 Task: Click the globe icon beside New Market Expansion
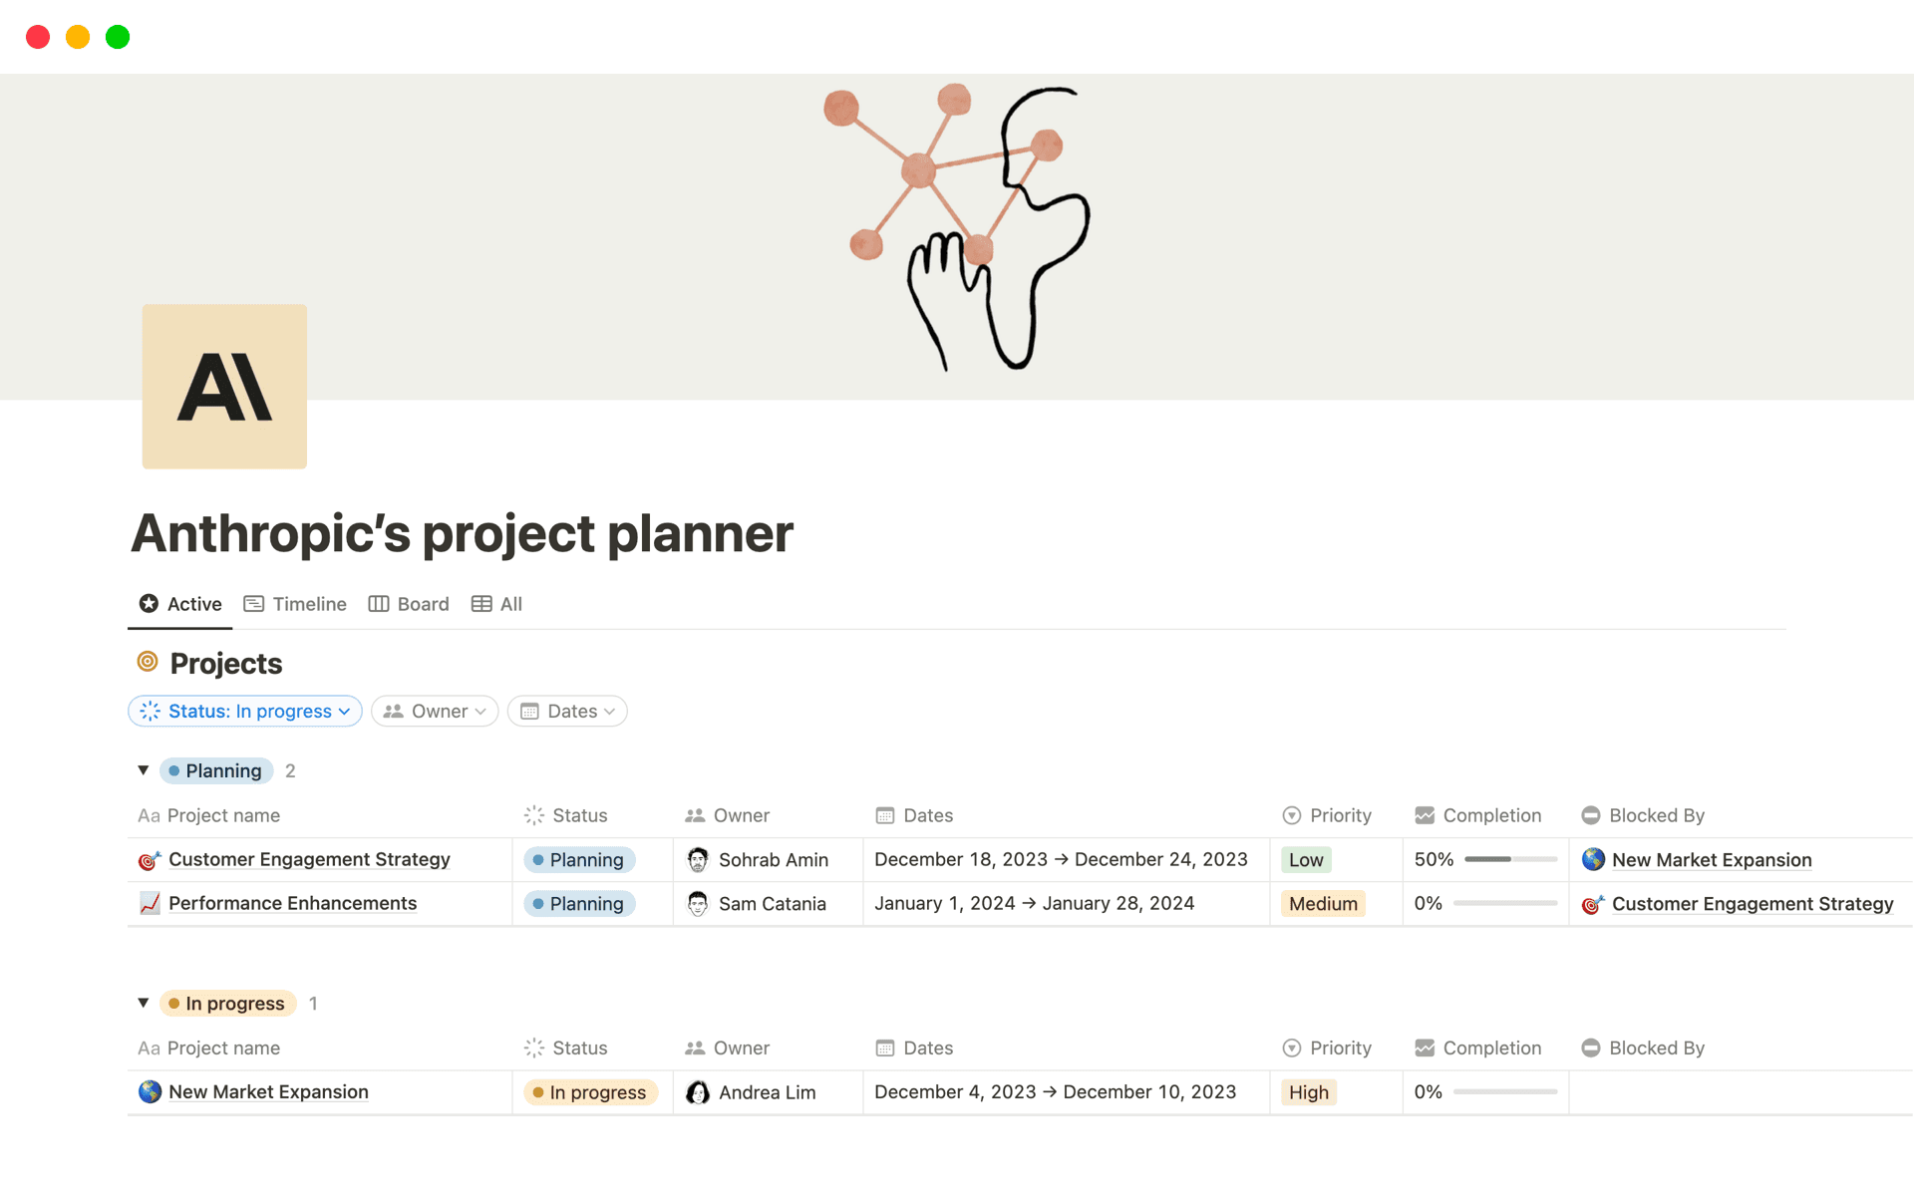click(148, 1091)
